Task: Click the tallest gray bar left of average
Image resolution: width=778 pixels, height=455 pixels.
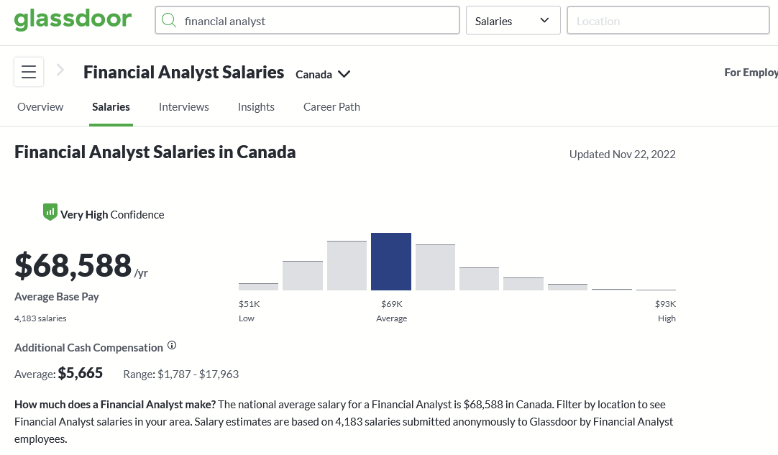Action: point(347,265)
